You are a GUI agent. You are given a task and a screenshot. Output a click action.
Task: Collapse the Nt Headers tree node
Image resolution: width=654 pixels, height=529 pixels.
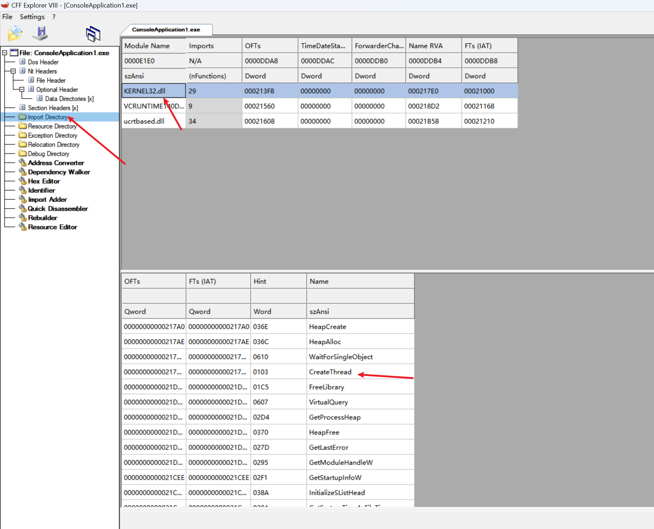tap(13, 71)
